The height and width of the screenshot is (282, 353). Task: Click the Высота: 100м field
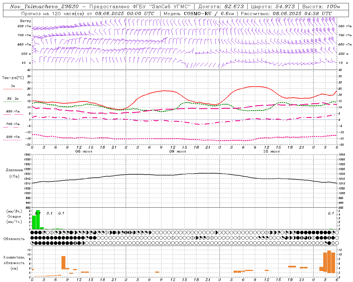coord(321,7)
